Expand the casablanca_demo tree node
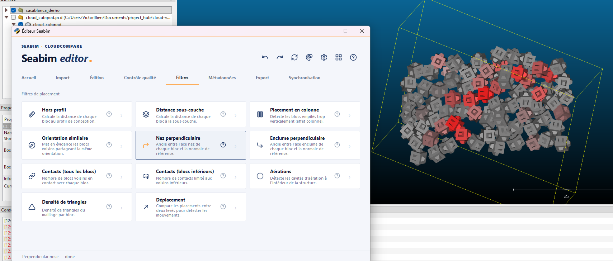The image size is (613, 261). 6,10
